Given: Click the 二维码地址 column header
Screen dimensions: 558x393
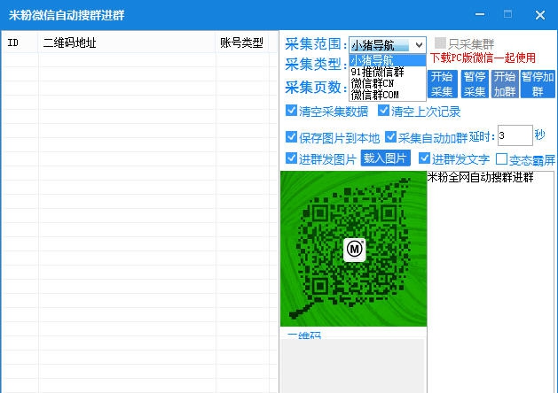Looking at the screenshot, I should [127, 42].
